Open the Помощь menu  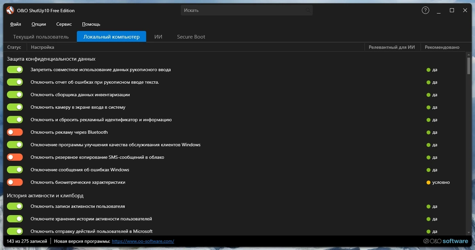coord(91,24)
